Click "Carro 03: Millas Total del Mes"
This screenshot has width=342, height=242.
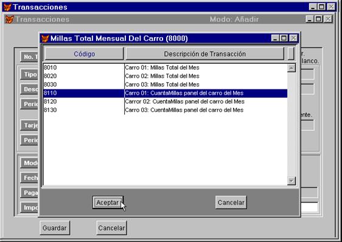[x=162, y=85]
